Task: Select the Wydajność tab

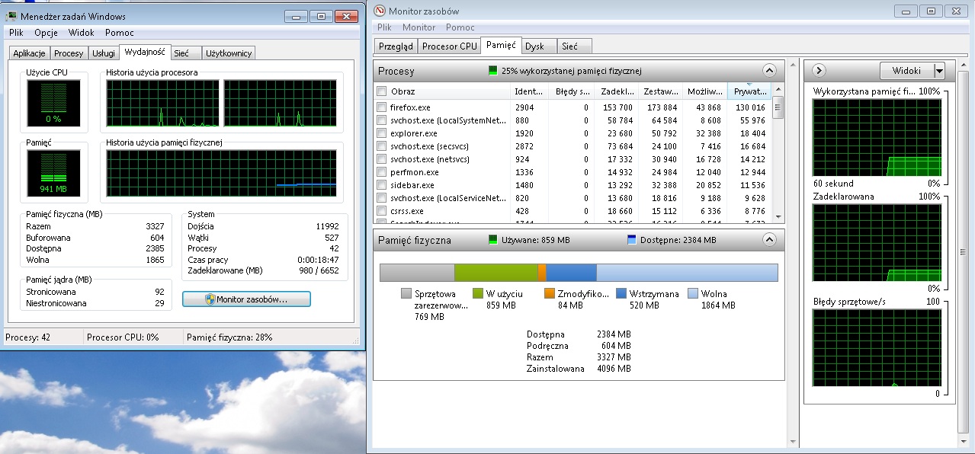Action: click(146, 52)
